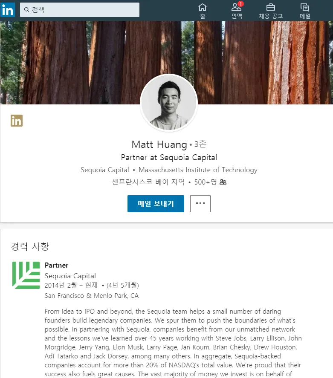Go to the 홈 home icon

(x=203, y=8)
